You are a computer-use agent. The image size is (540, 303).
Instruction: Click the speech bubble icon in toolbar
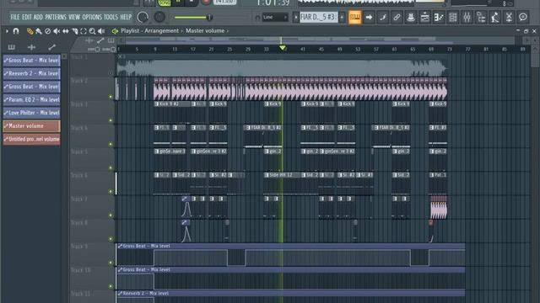[x=523, y=17]
